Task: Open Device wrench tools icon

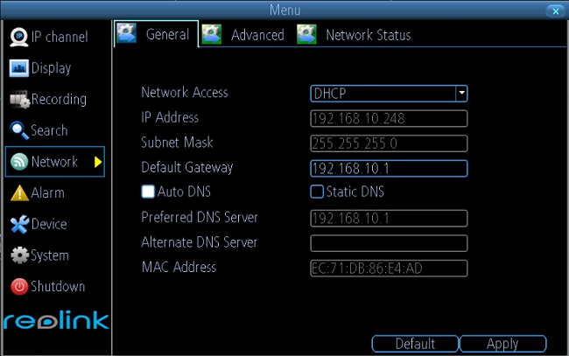Action: (x=19, y=224)
